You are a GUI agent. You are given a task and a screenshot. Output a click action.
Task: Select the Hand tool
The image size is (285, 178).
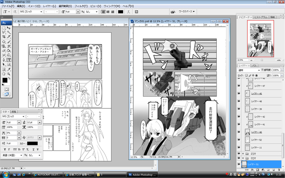[4, 74]
